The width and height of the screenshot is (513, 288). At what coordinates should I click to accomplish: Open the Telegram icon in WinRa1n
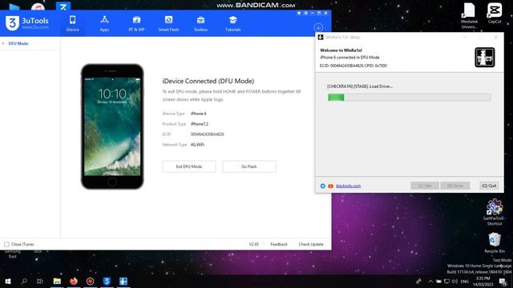coord(322,186)
